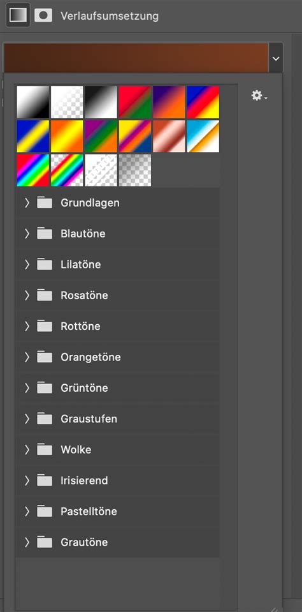Open the gear settings menu
302x612 pixels.
[259, 96]
